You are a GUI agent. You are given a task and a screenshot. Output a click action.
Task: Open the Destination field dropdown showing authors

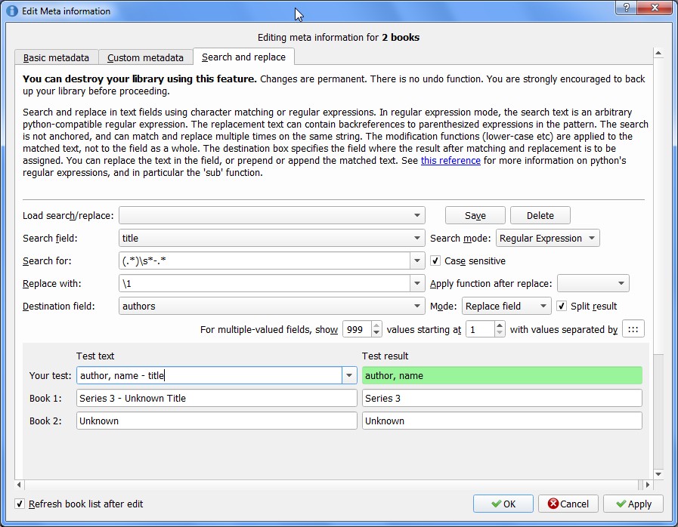click(x=272, y=306)
